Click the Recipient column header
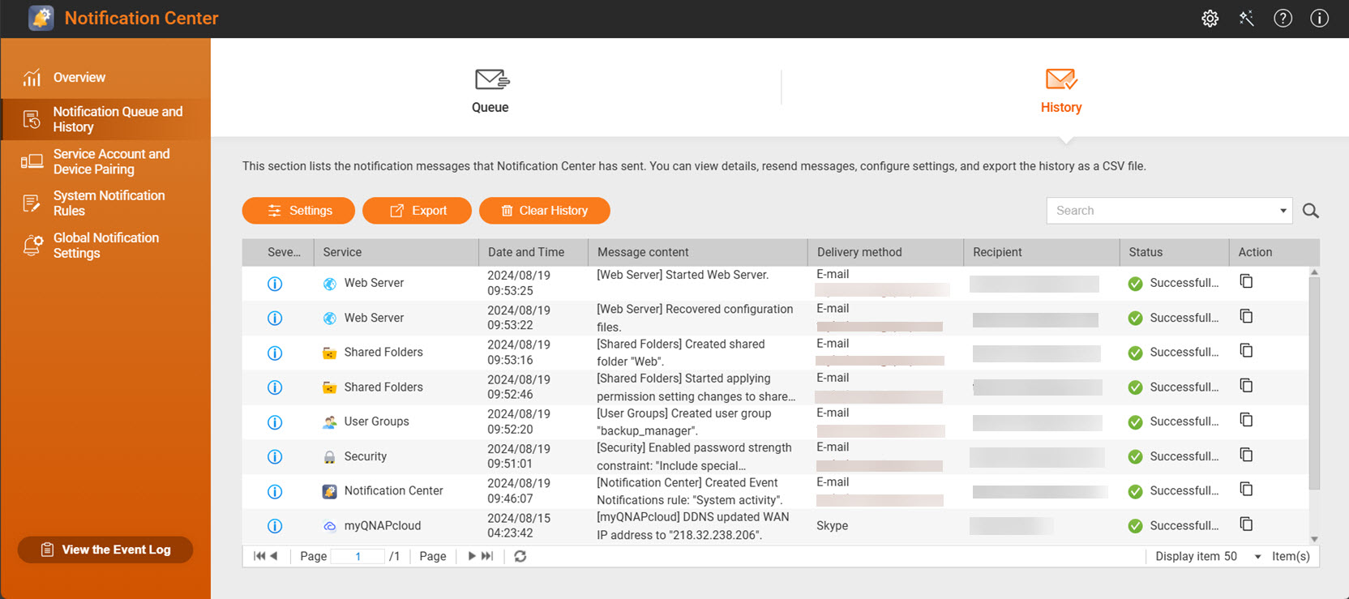Screen dimensions: 1349x599 tap(1041, 252)
